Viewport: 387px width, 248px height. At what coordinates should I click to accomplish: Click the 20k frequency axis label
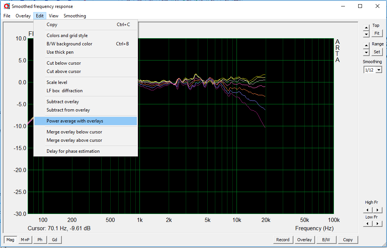tap(266, 220)
